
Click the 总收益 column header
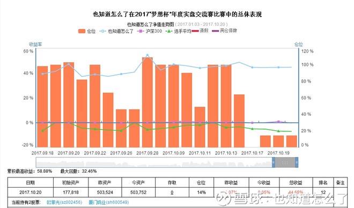click(x=296, y=182)
